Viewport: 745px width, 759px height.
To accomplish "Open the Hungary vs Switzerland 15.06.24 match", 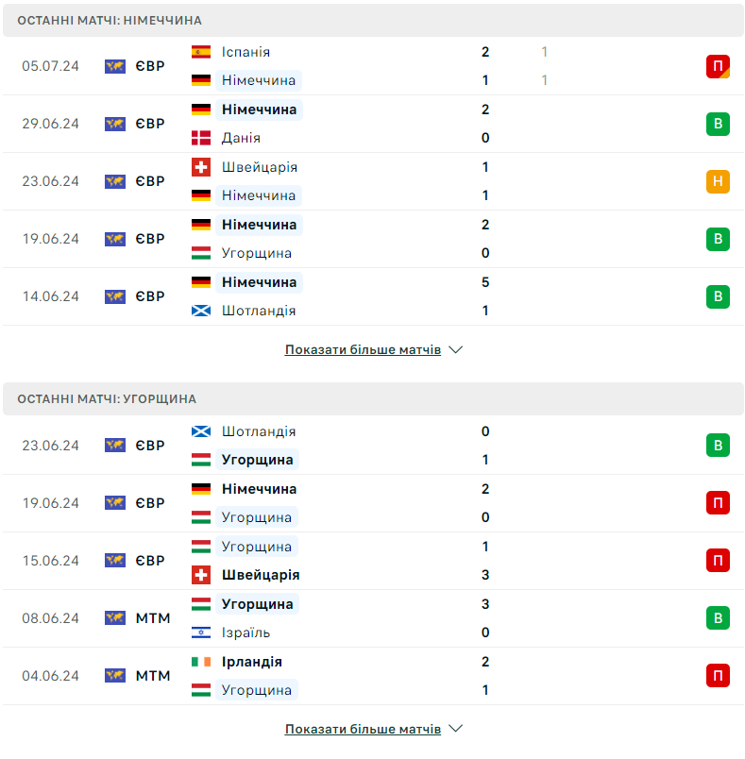I will [373, 561].
